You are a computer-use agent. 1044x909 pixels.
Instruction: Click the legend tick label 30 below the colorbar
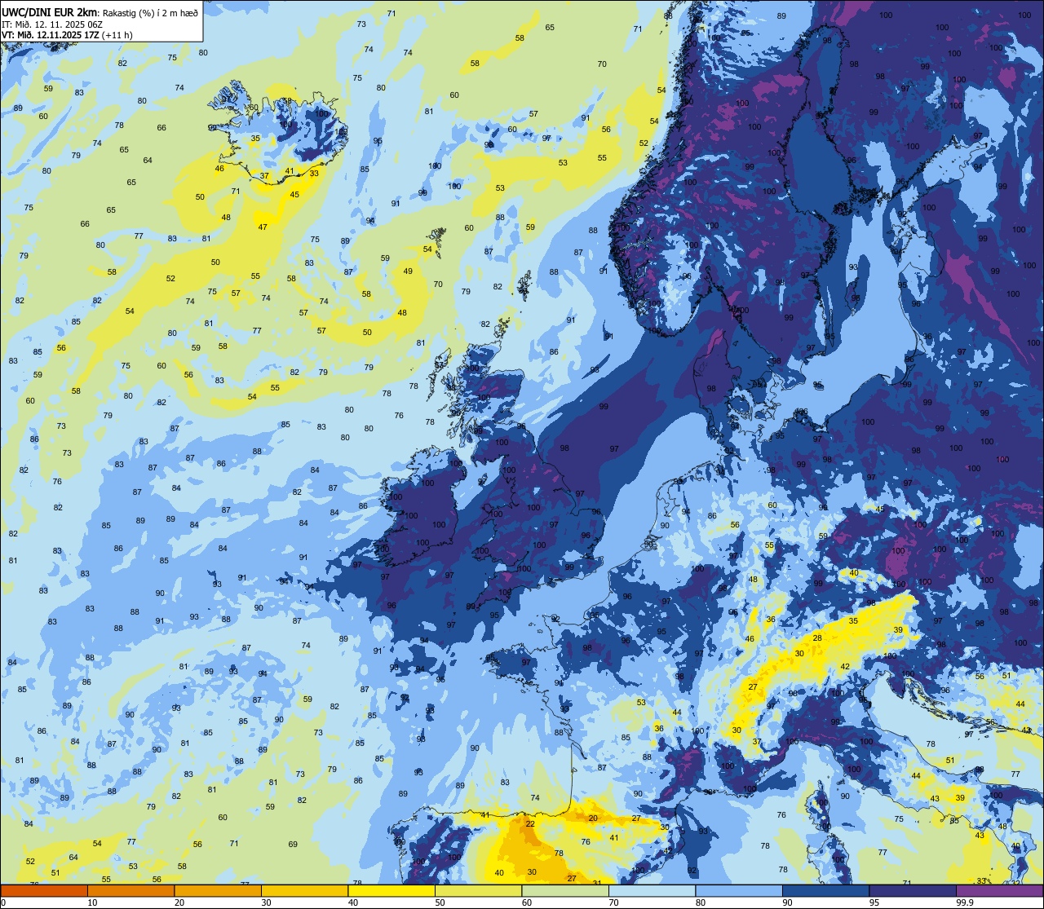(266, 902)
